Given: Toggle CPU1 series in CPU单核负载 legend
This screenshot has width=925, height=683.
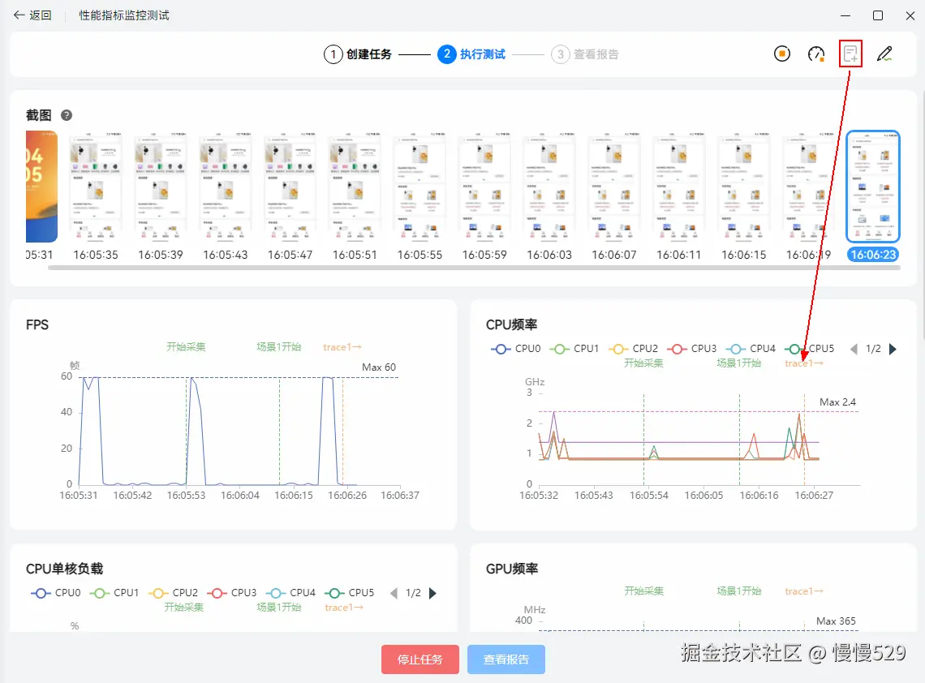Looking at the screenshot, I should 114,593.
